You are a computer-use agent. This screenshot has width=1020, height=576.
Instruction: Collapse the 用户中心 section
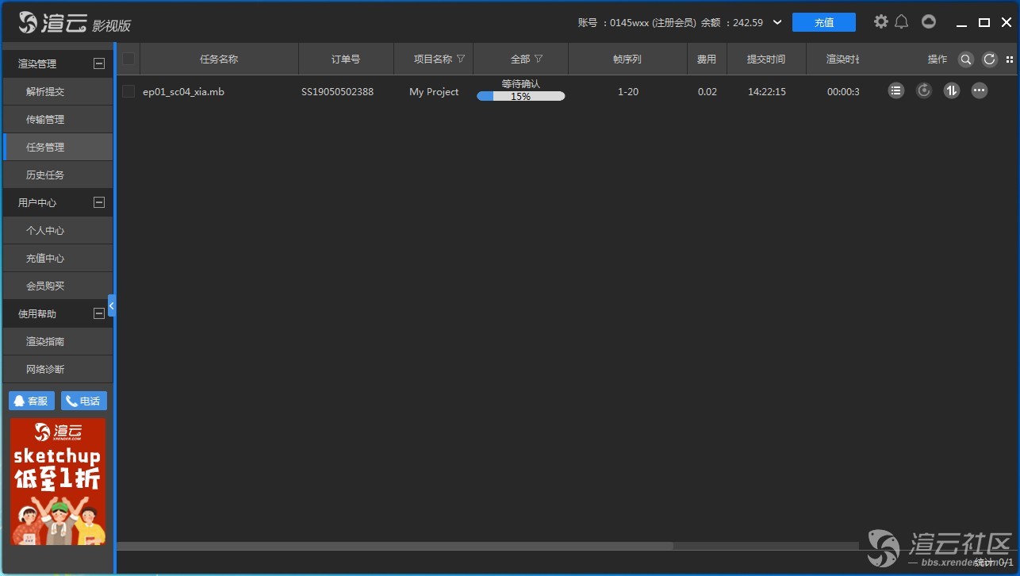[x=99, y=202]
